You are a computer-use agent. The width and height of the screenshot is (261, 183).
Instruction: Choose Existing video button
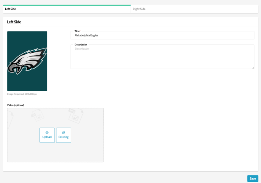(x=64, y=135)
